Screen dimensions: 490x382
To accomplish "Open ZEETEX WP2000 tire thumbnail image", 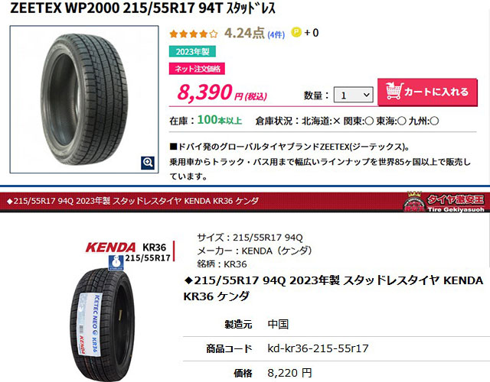I will pos(84,99).
